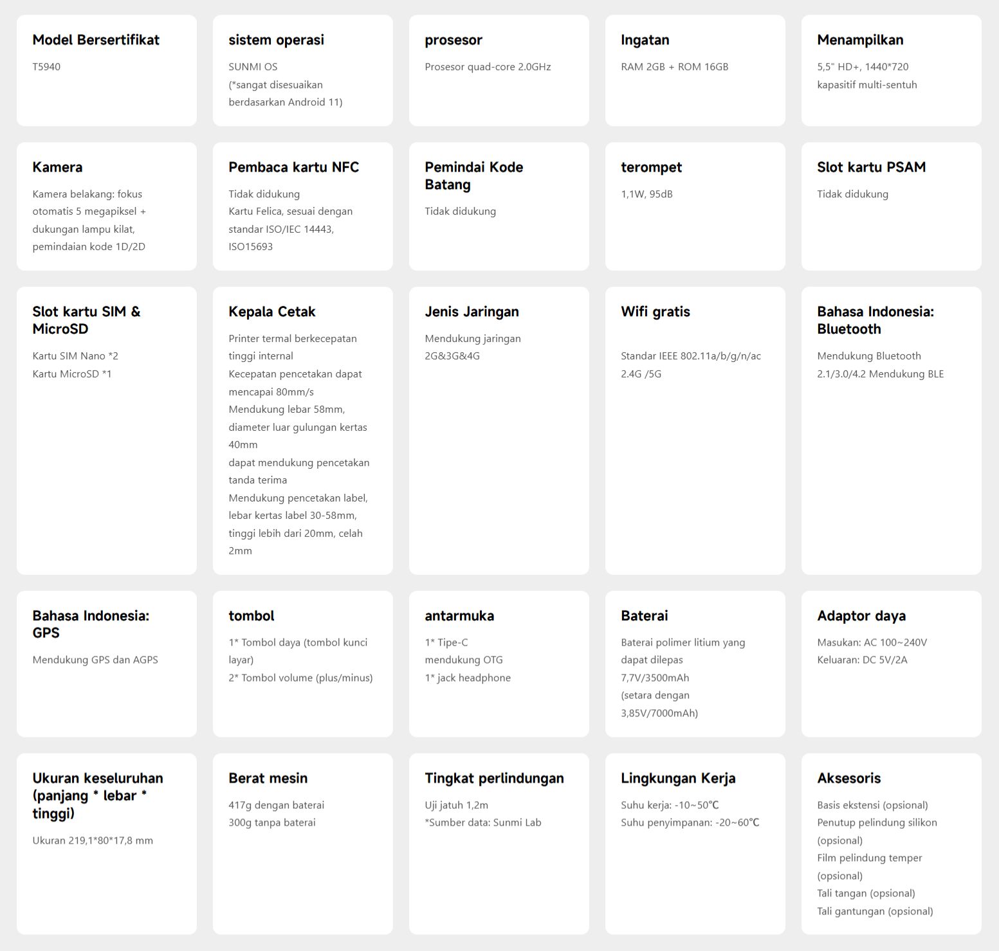
Task: Select the T5940 model number text
Action: pos(46,67)
